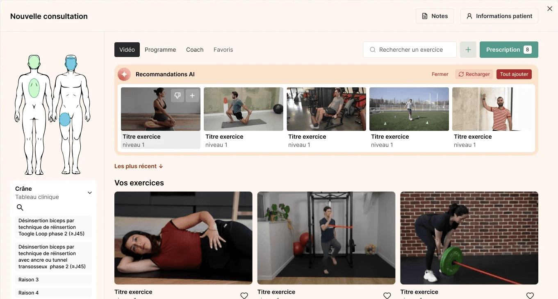Add the seated yoga recommendation with plus

tap(192, 96)
